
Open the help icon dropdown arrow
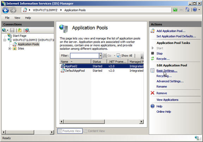tap(199, 10)
